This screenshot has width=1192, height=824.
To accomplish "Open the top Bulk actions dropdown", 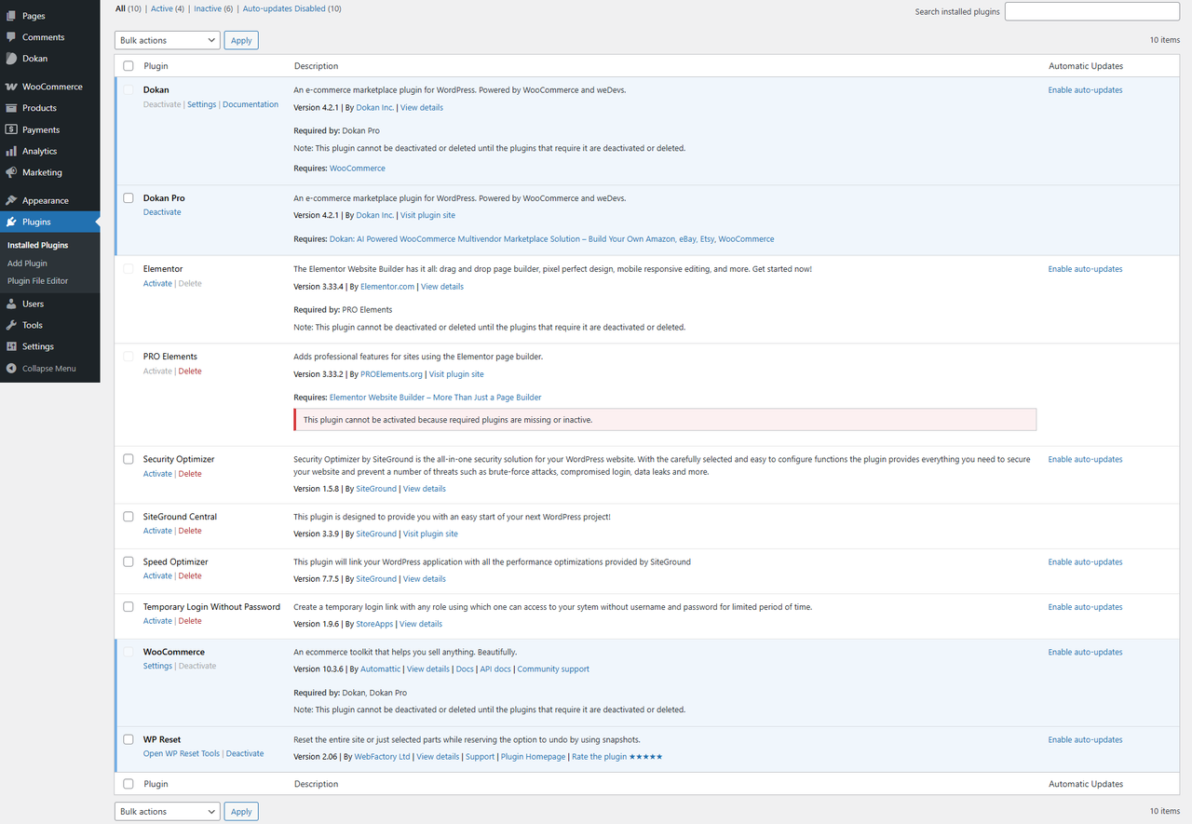I will pos(168,40).
